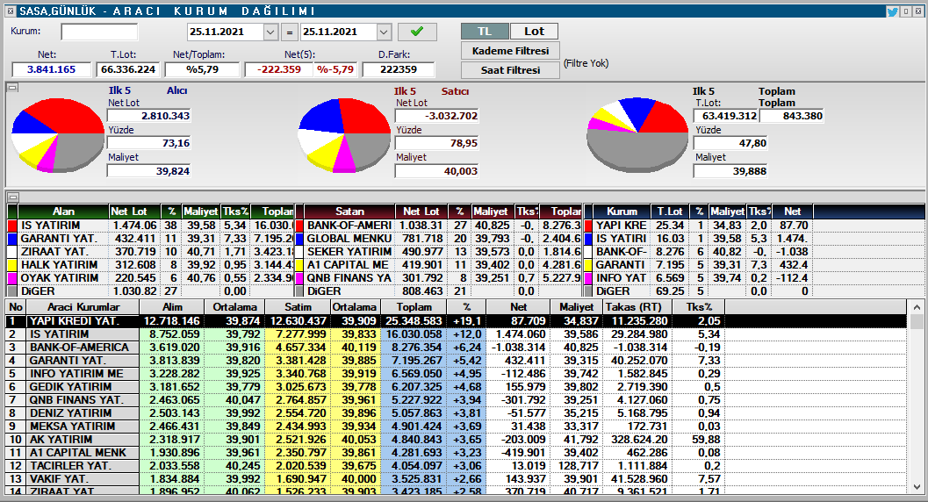
Task: Select BANK-OF-AMERICA row in broker table
Action: [x=456, y=347]
